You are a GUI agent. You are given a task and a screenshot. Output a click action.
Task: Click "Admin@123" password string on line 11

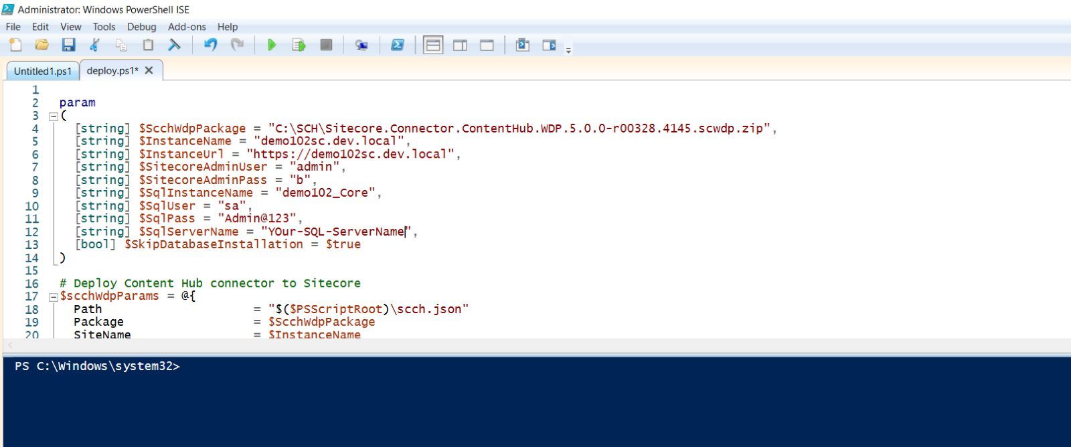(257, 219)
